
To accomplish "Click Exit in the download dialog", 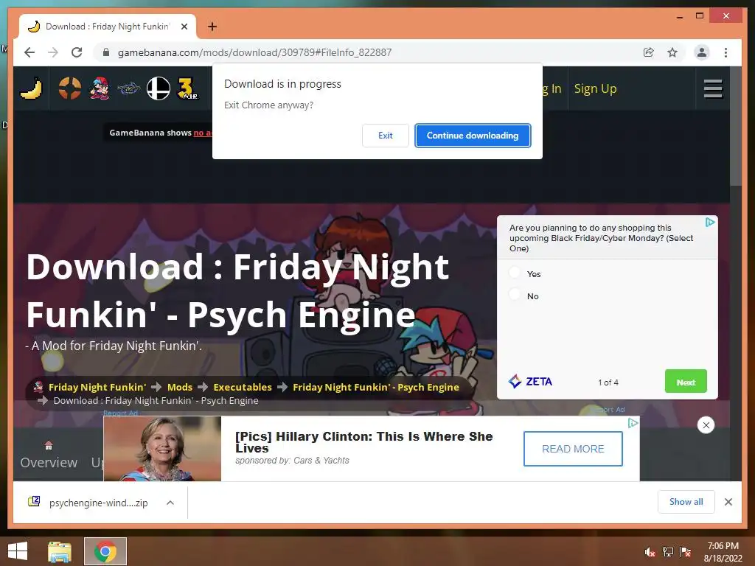I will [x=385, y=136].
